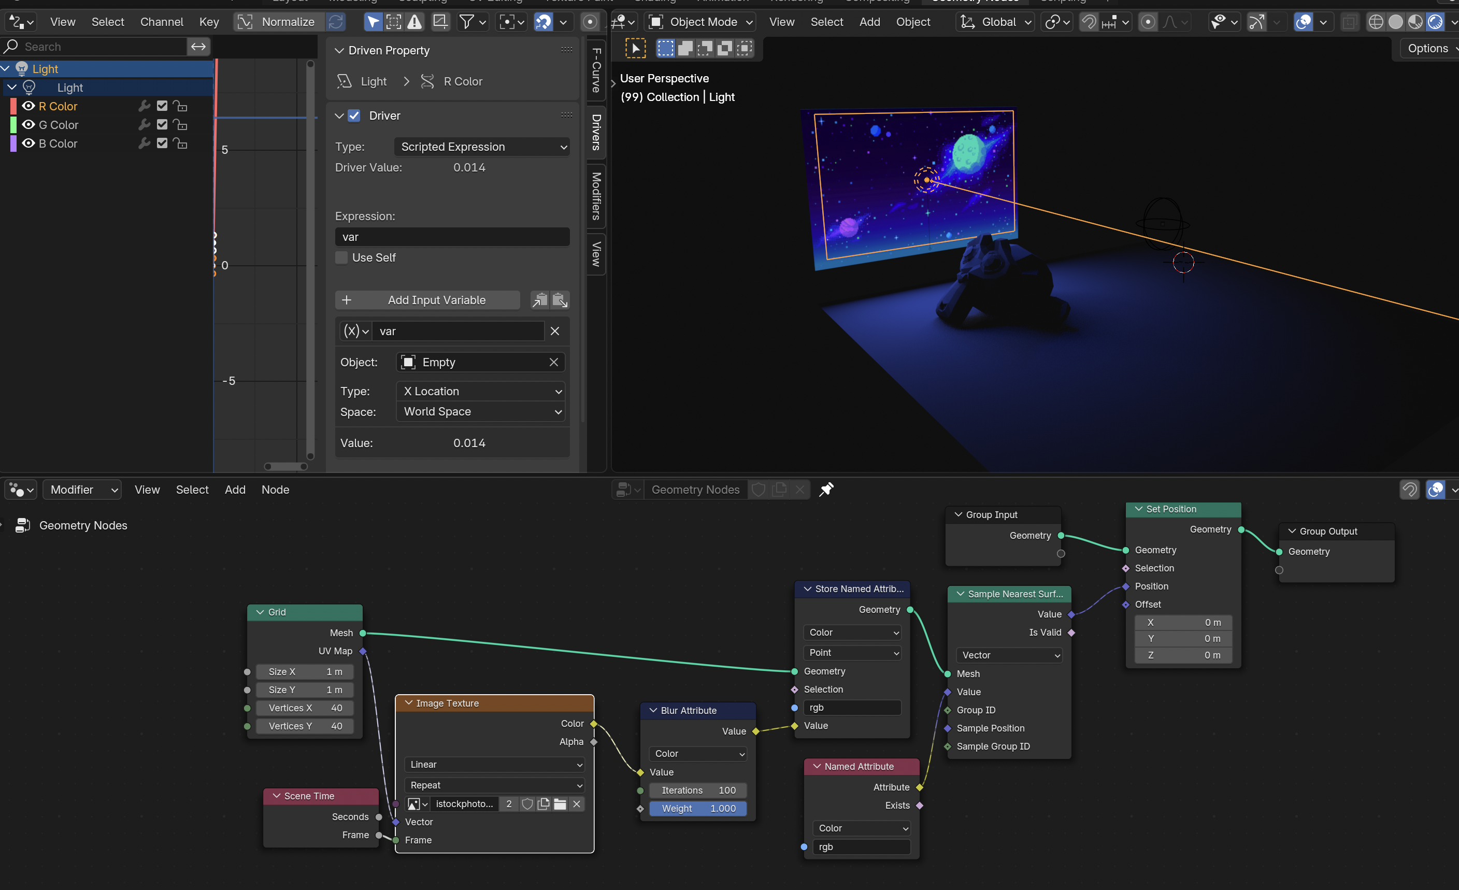Collapse the Driven Property panel
Viewport: 1459px width, 890px height.
coord(339,50)
